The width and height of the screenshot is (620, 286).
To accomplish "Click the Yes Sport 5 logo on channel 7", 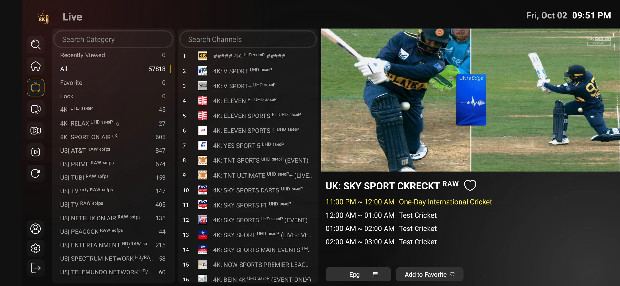I will pos(203,146).
